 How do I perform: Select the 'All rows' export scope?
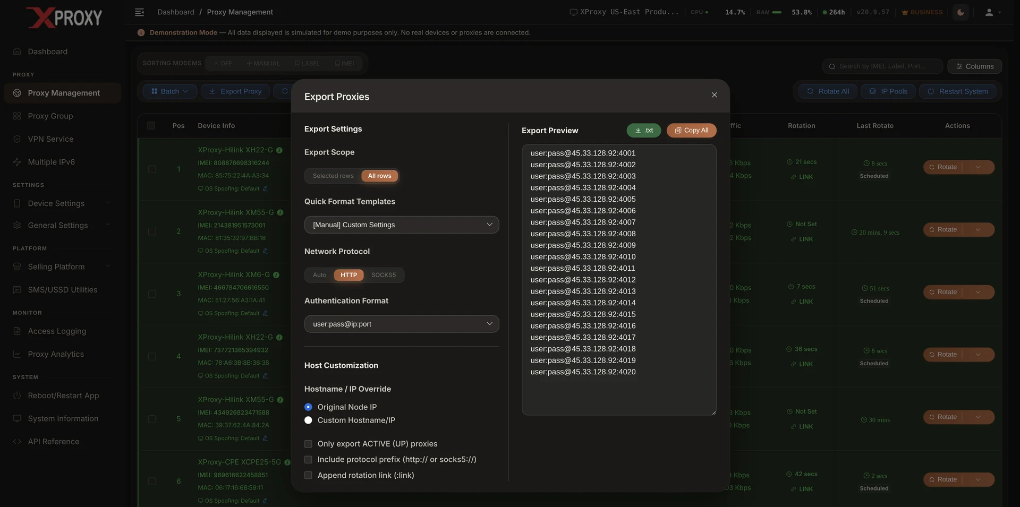(x=379, y=176)
